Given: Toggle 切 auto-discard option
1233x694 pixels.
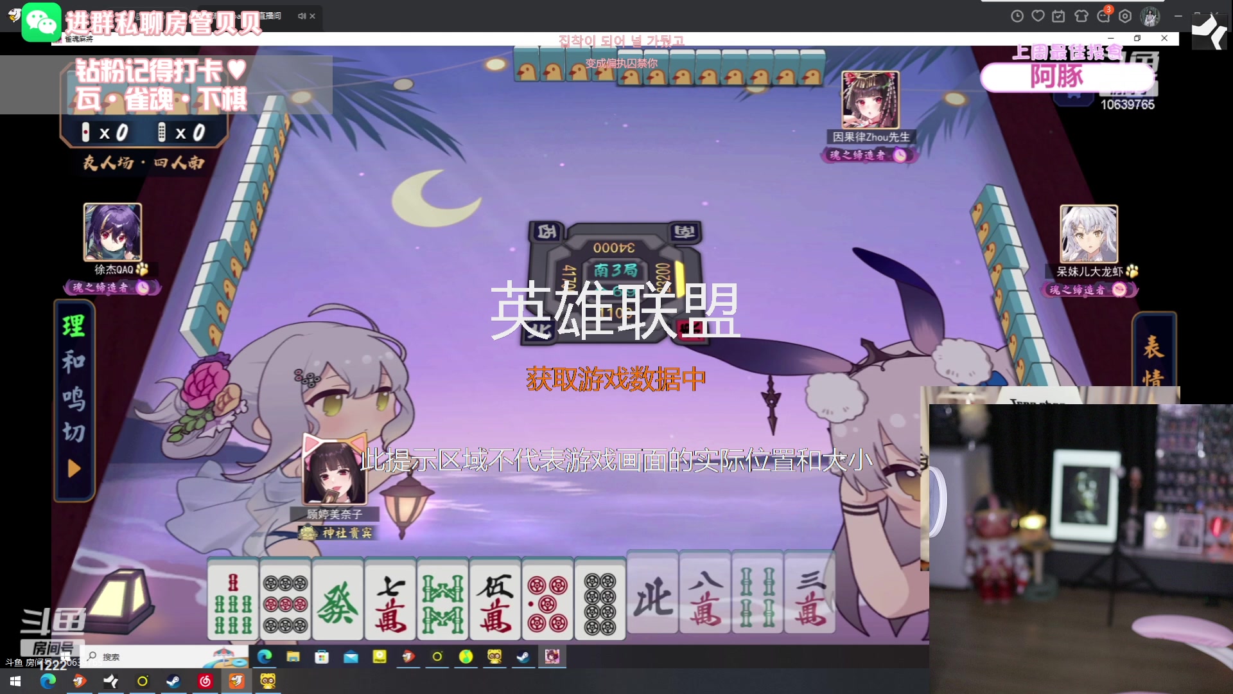Looking at the screenshot, I should click(74, 432).
